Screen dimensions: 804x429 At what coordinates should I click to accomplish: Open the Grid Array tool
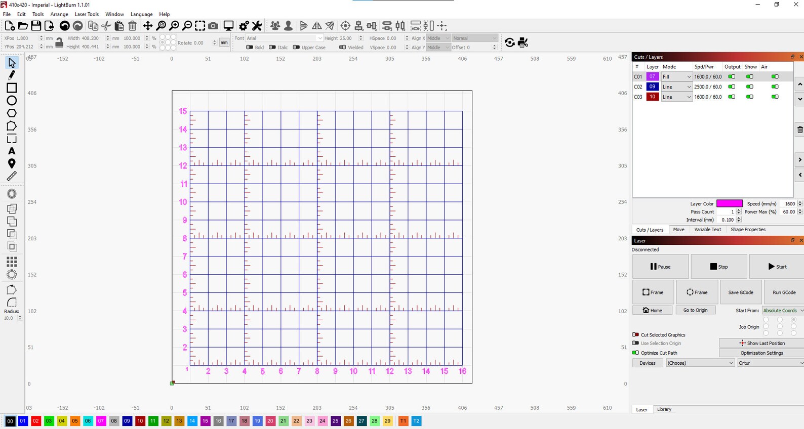pyautogui.click(x=12, y=262)
